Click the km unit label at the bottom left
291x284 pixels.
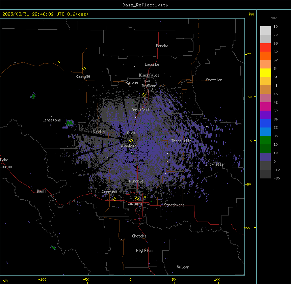[5, 280]
